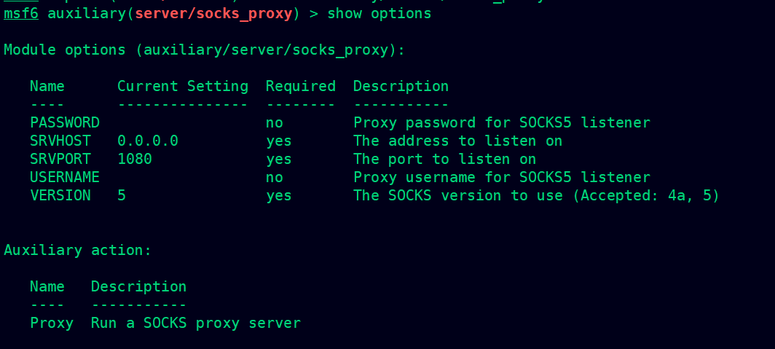775x349 pixels.
Task: Click the VERSION value 5
Action: click(x=122, y=196)
